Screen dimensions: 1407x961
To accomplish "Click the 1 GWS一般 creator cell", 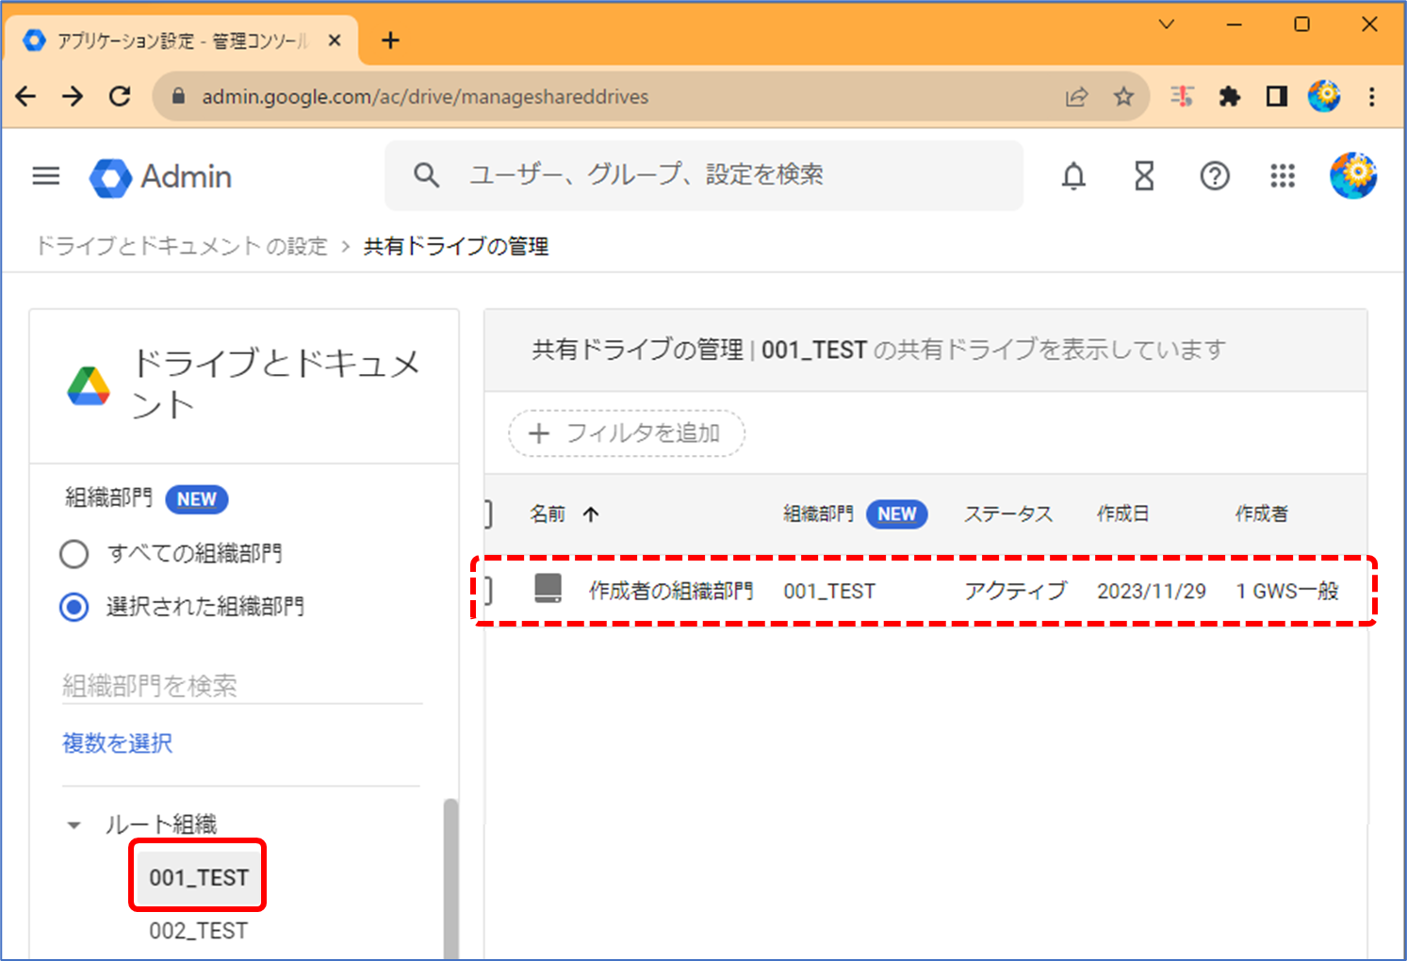I will [x=1287, y=591].
